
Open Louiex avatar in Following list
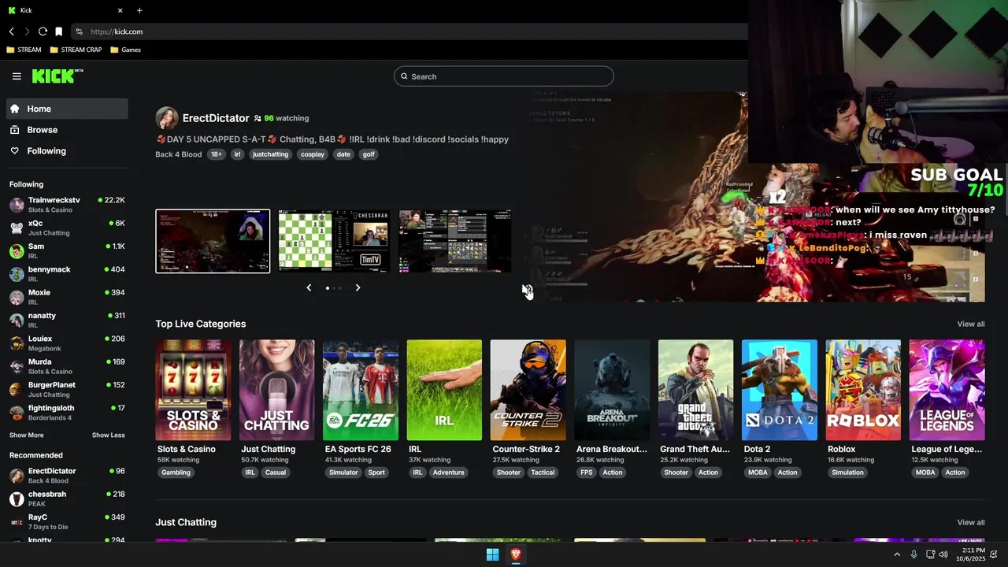click(17, 343)
